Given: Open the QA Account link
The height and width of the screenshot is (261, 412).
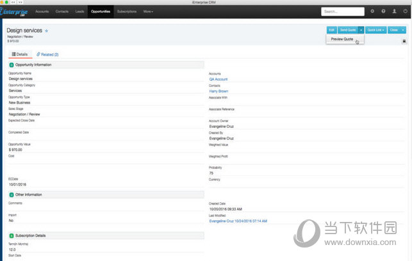Looking at the screenshot, I should pyautogui.click(x=218, y=79).
